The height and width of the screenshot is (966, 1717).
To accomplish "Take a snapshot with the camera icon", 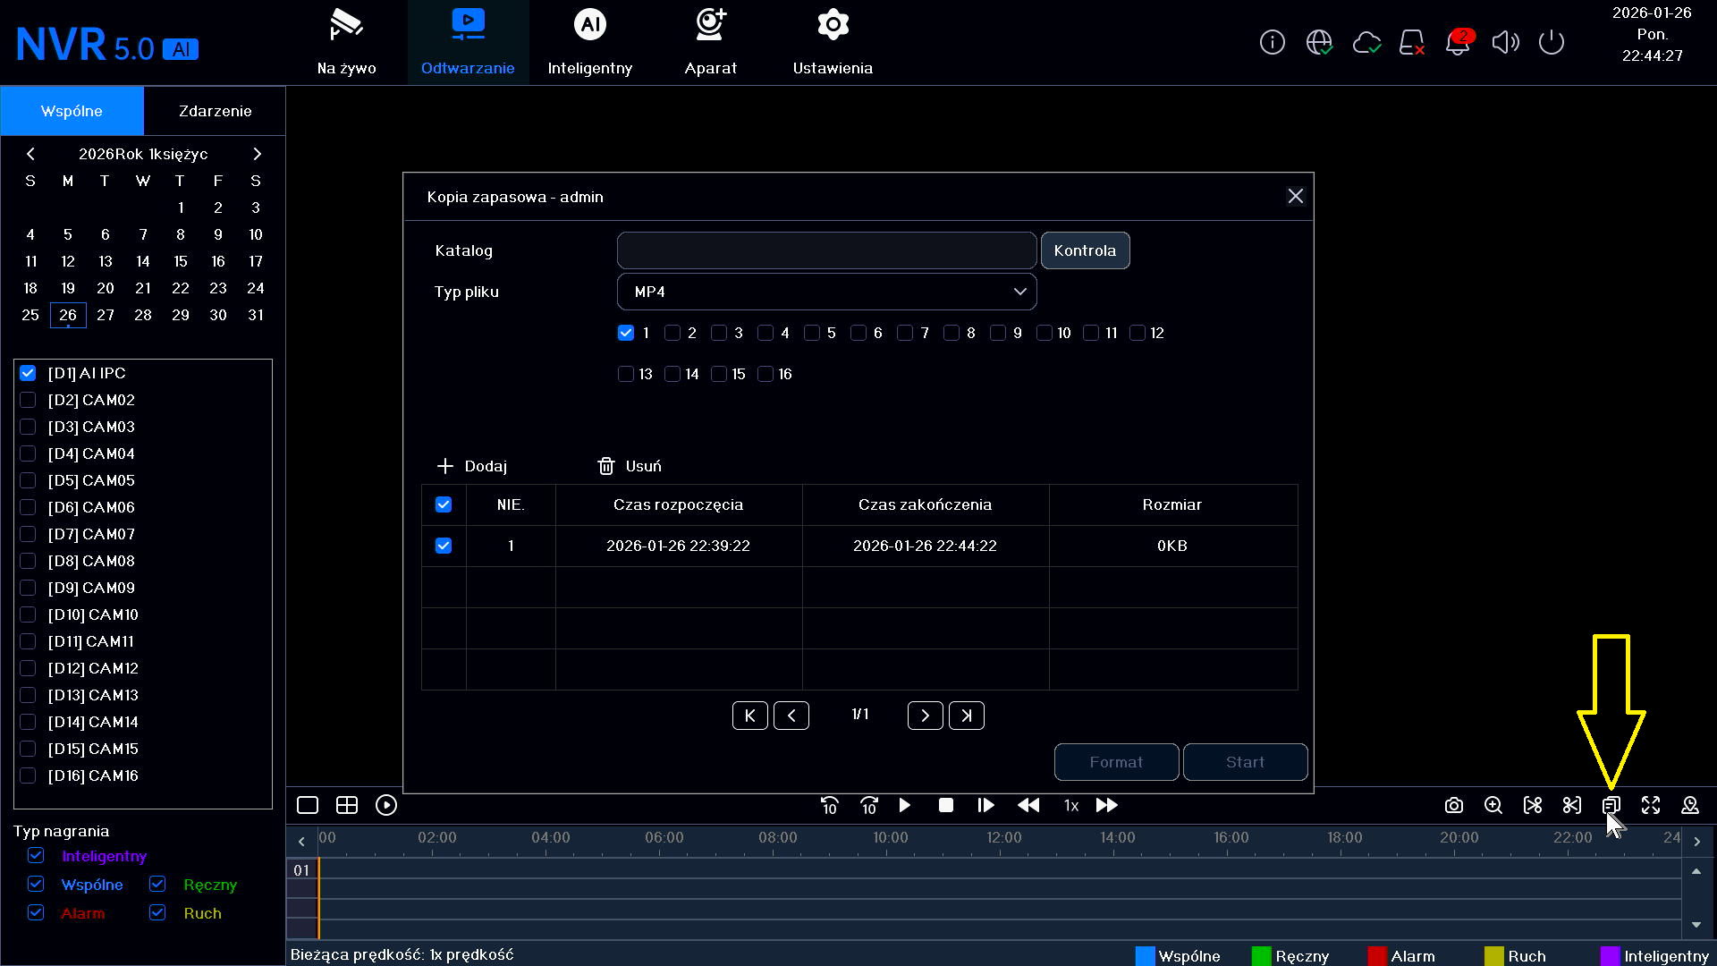I will point(1454,805).
